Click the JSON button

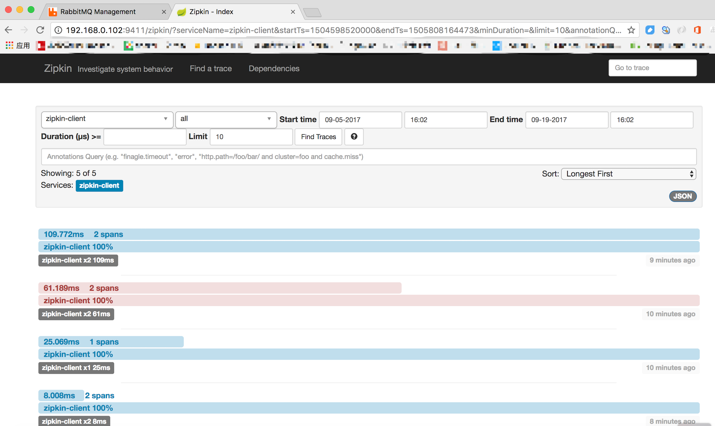[682, 196]
